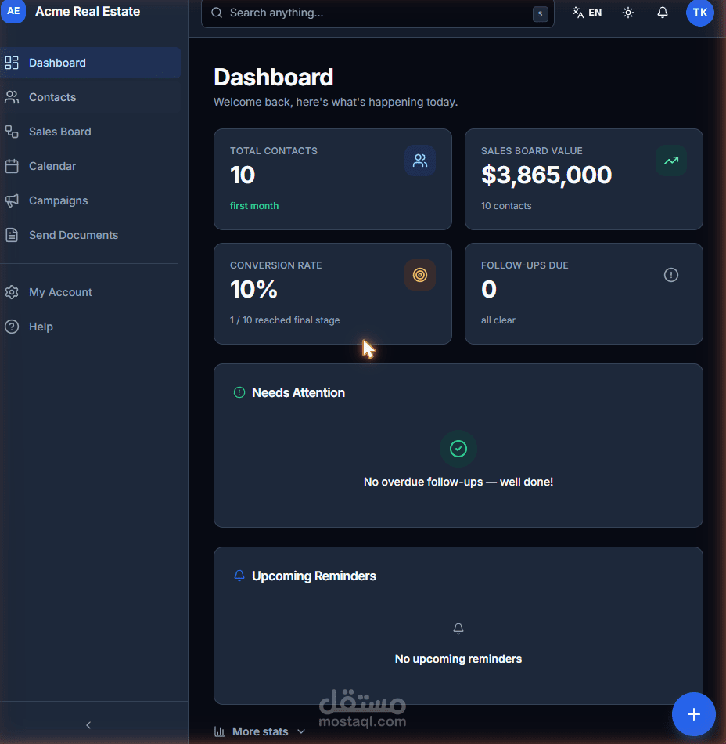Click the Dashboard grid icon

(x=12, y=63)
